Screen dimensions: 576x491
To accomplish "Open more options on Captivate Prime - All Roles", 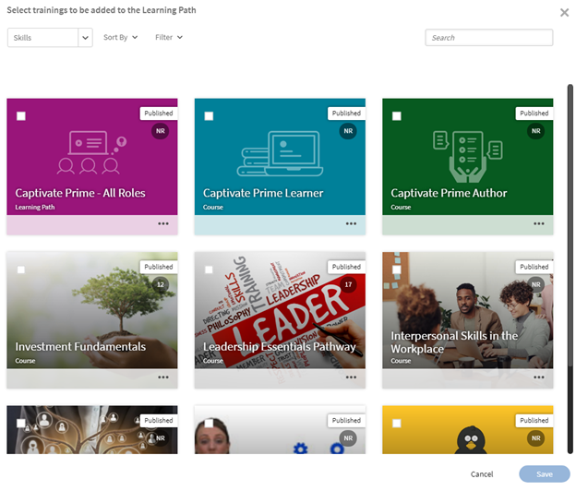I will pyautogui.click(x=163, y=223).
